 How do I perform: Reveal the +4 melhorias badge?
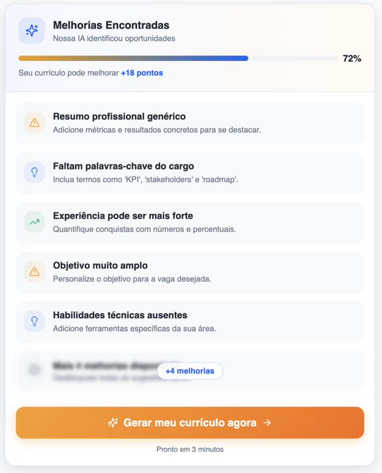point(190,371)
